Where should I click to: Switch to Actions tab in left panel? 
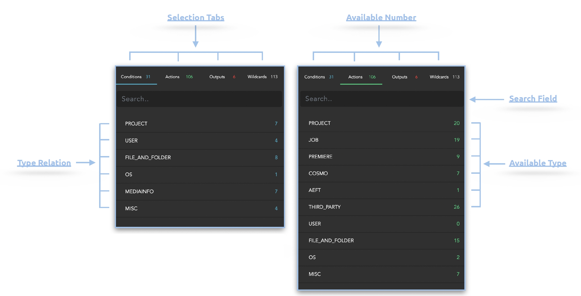(x=179, y=77)
